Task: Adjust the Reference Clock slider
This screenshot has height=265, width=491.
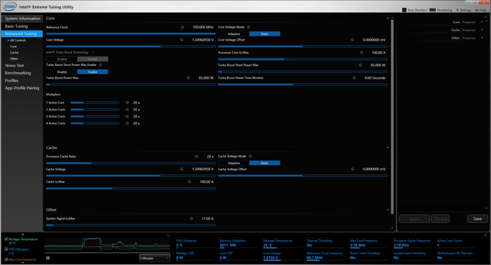Action: tap(130, 34)
